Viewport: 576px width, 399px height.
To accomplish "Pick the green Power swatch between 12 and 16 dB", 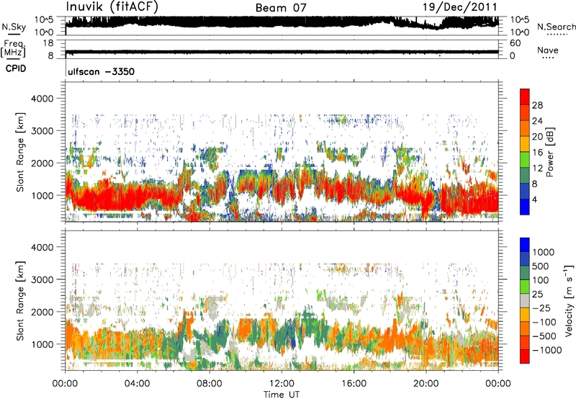I will tap(525, 159).
